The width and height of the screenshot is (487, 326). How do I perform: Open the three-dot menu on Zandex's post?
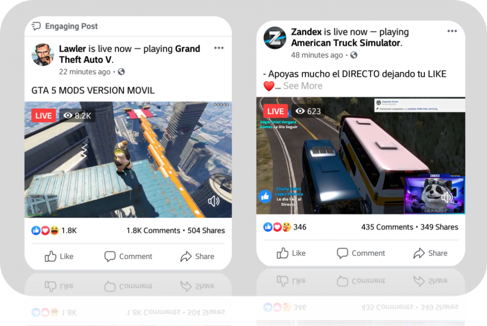coord(452,31)
